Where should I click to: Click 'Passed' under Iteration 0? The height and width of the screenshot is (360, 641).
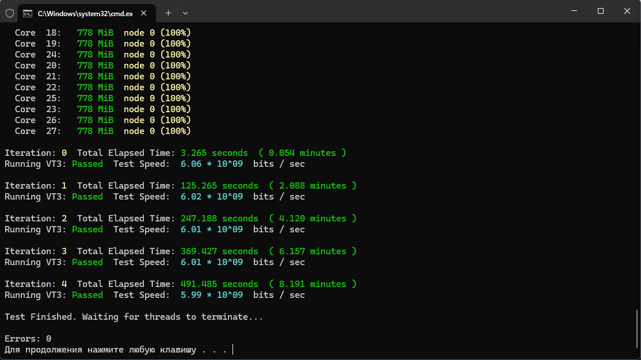click(x=87, y=164)
